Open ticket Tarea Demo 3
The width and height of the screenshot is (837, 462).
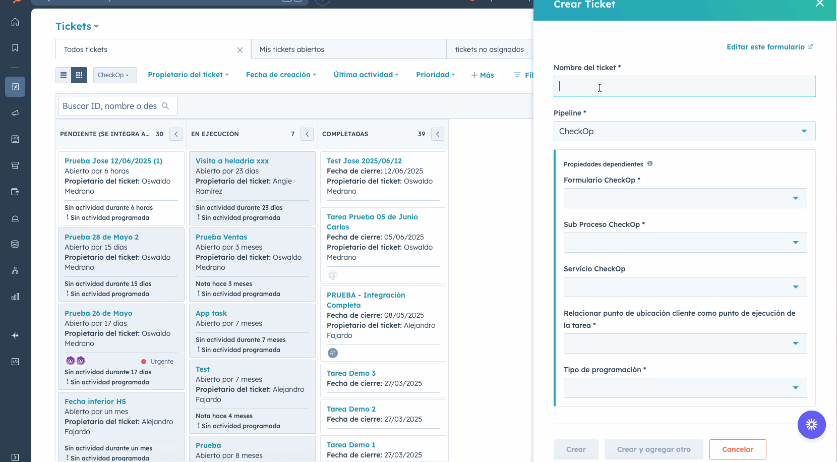point(351,373)
